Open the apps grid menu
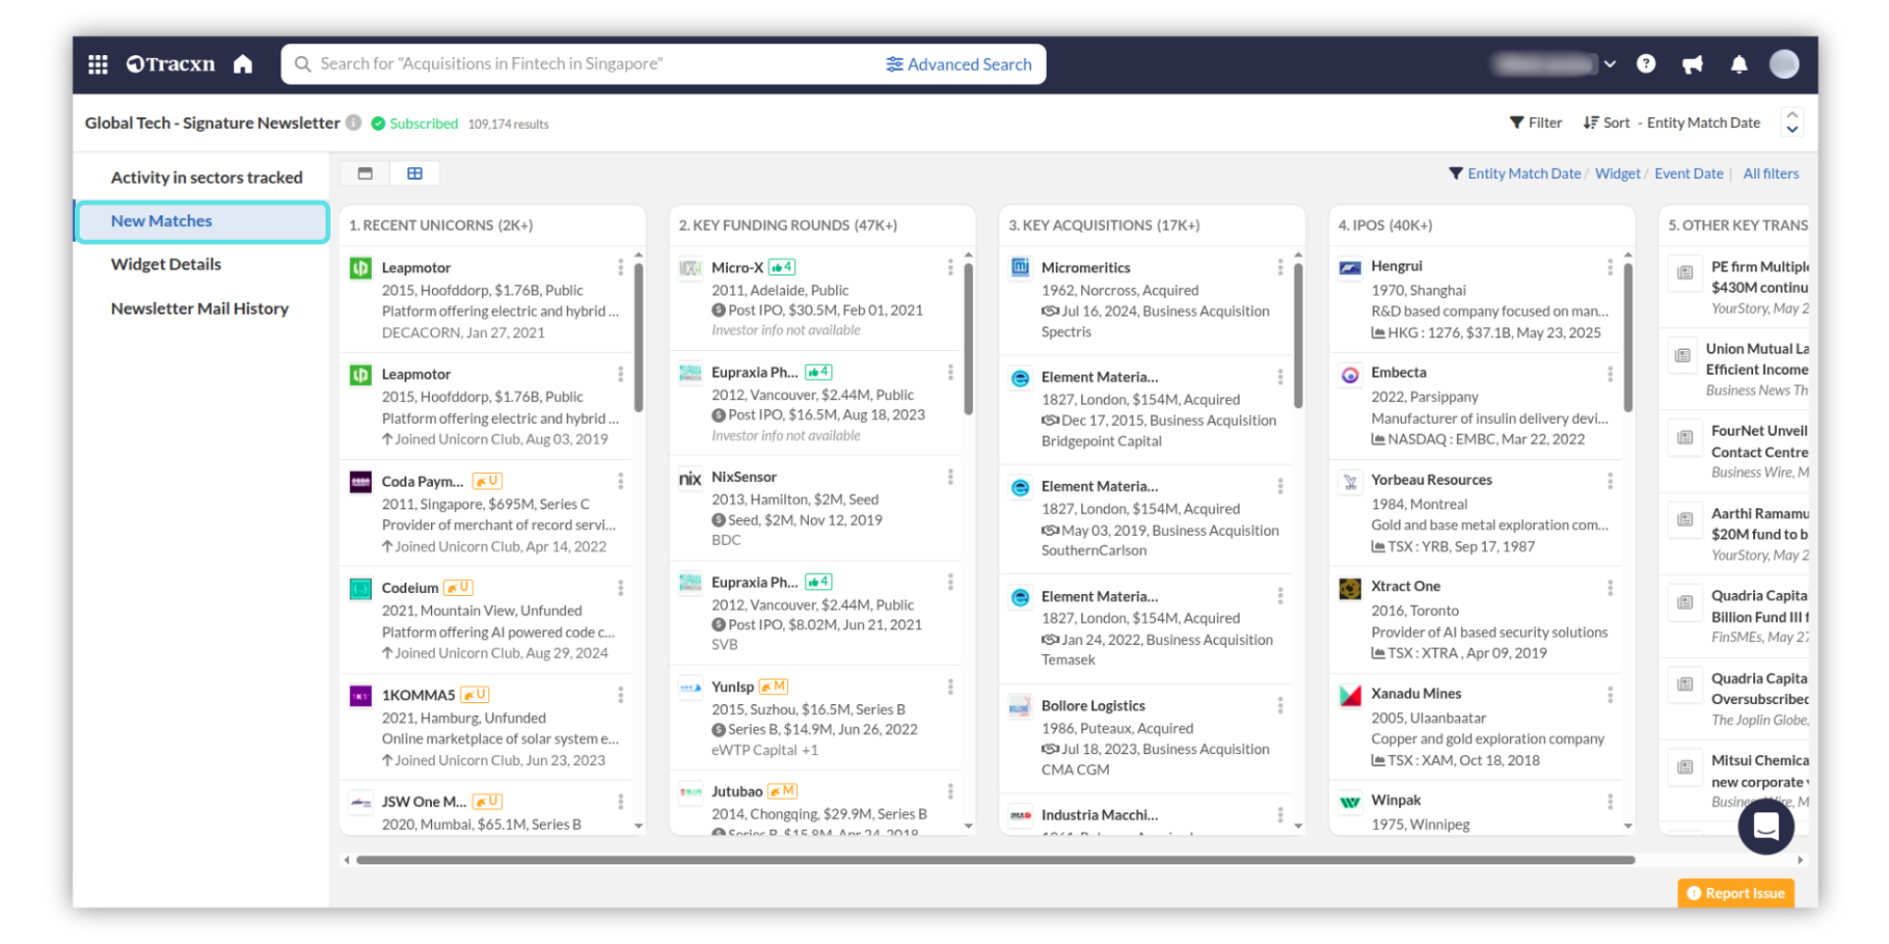This screenshot has height=944, width=1889. (x=97, y=65)
